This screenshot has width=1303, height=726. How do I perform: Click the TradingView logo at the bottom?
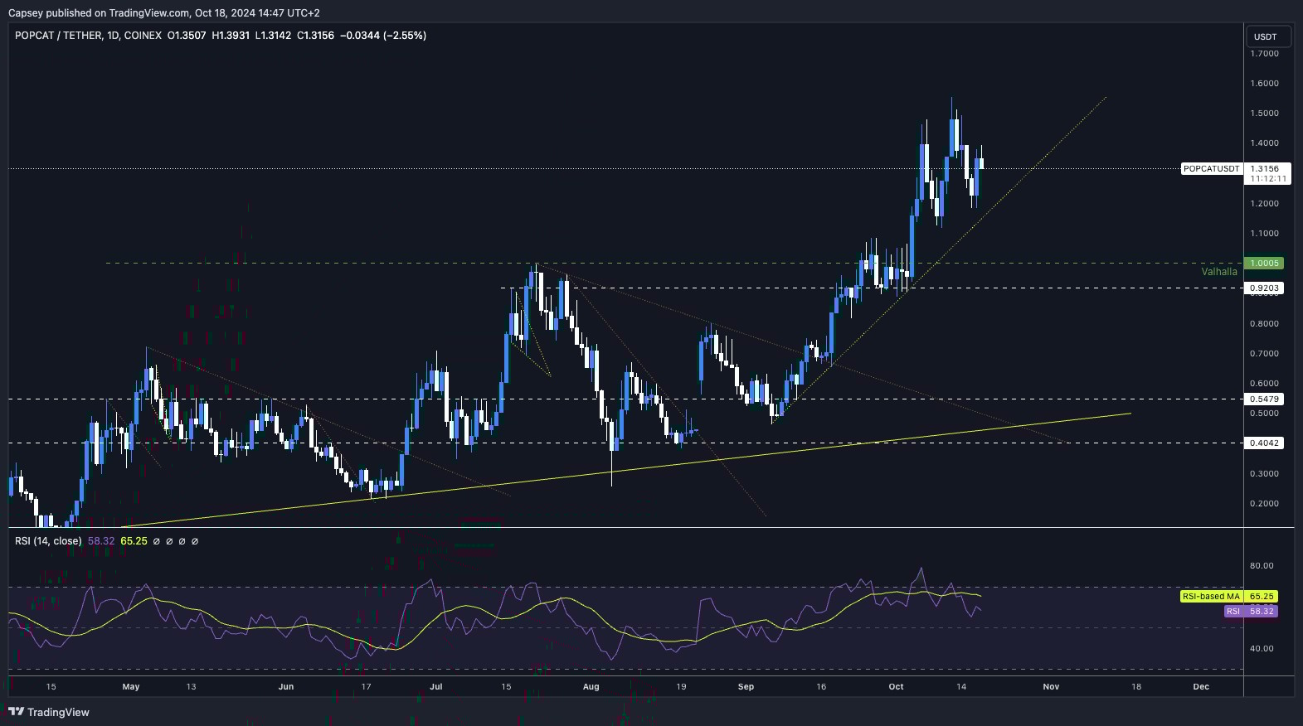pos(49,712)
